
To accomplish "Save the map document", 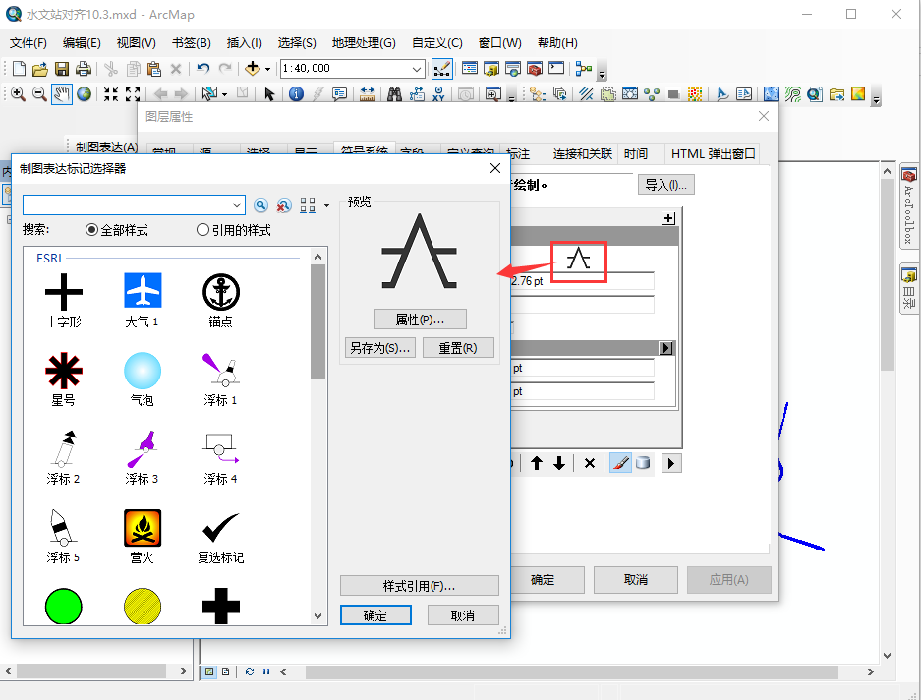I will coord(62,70).
